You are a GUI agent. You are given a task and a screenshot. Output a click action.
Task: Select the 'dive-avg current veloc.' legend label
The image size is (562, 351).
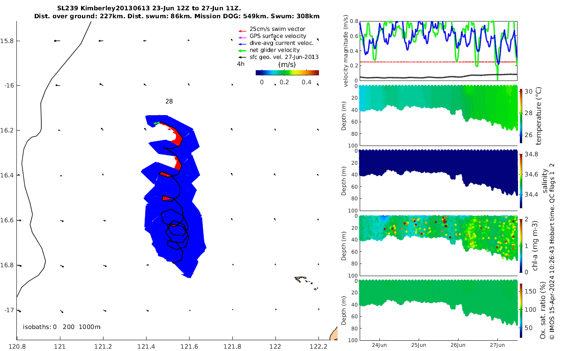click(x=281, y=43)
